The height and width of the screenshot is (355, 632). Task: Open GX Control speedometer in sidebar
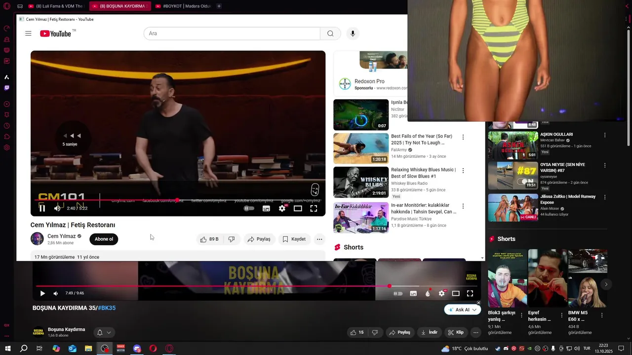(7, 28)
